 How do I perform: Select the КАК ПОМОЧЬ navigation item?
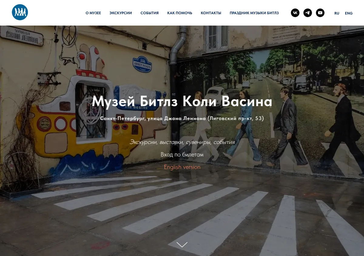[180, 13]
